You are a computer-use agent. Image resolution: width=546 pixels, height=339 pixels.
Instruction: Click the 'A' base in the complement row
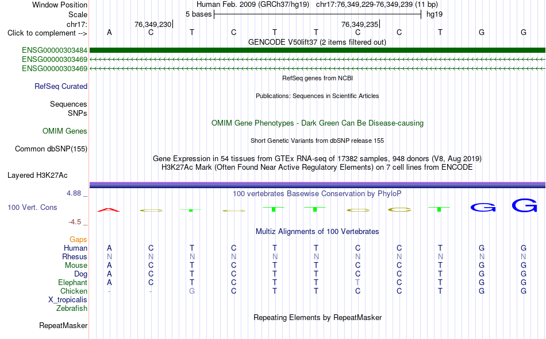[x=109, y=33]
